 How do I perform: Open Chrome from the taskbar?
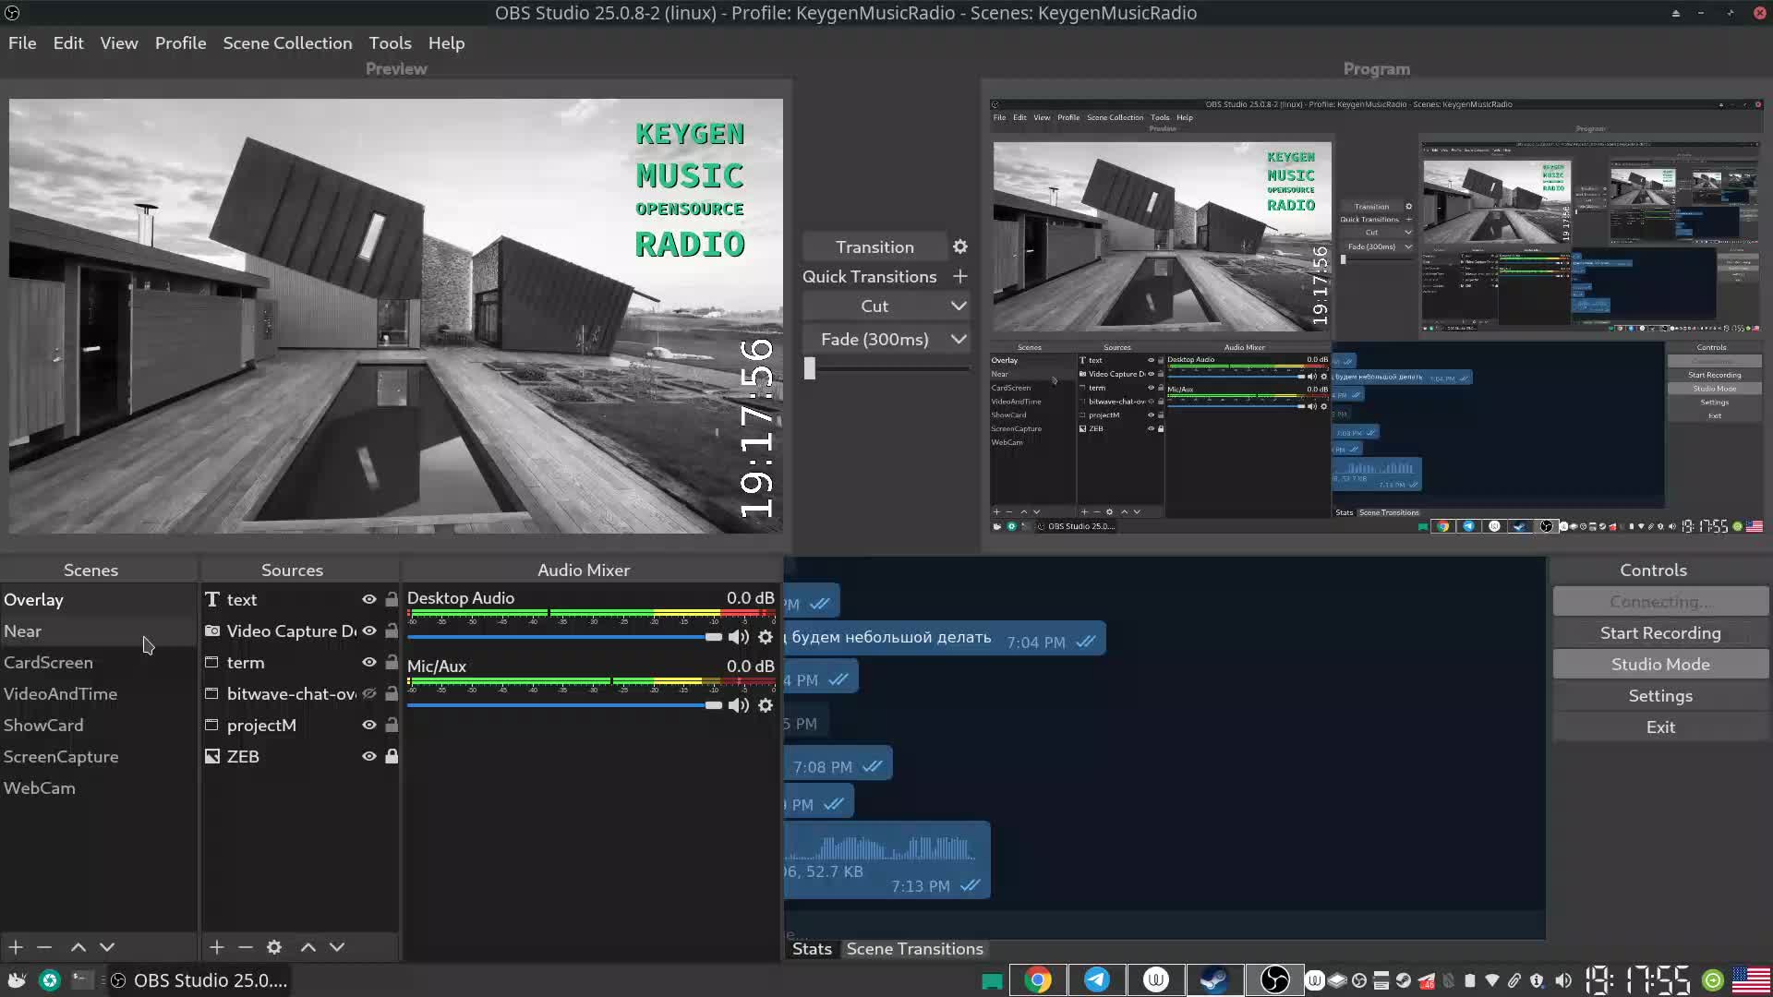coord(1038,979)
